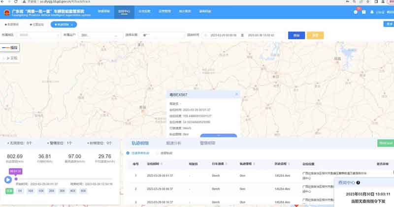Select the second track radio option

(157, 153)
